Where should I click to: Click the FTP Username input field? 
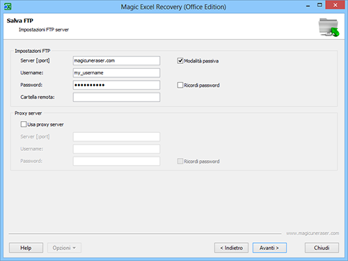[x=116, y=73]
